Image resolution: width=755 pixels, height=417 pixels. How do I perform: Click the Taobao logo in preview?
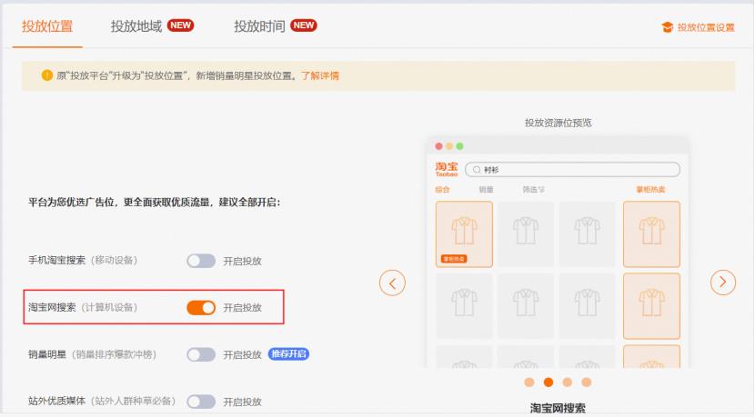coord(447,169)
